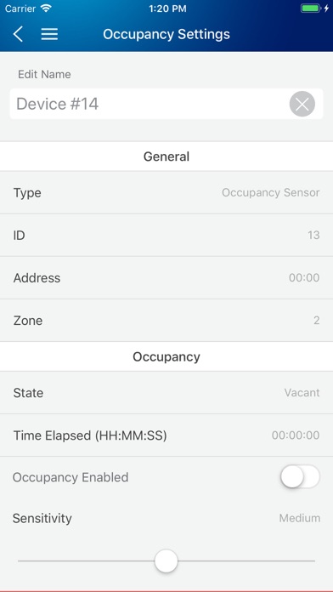Open the Address row

pyautogui.click(x=166, y=278)
